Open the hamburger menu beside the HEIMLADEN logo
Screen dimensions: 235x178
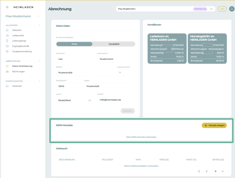(x=7, y=7)
